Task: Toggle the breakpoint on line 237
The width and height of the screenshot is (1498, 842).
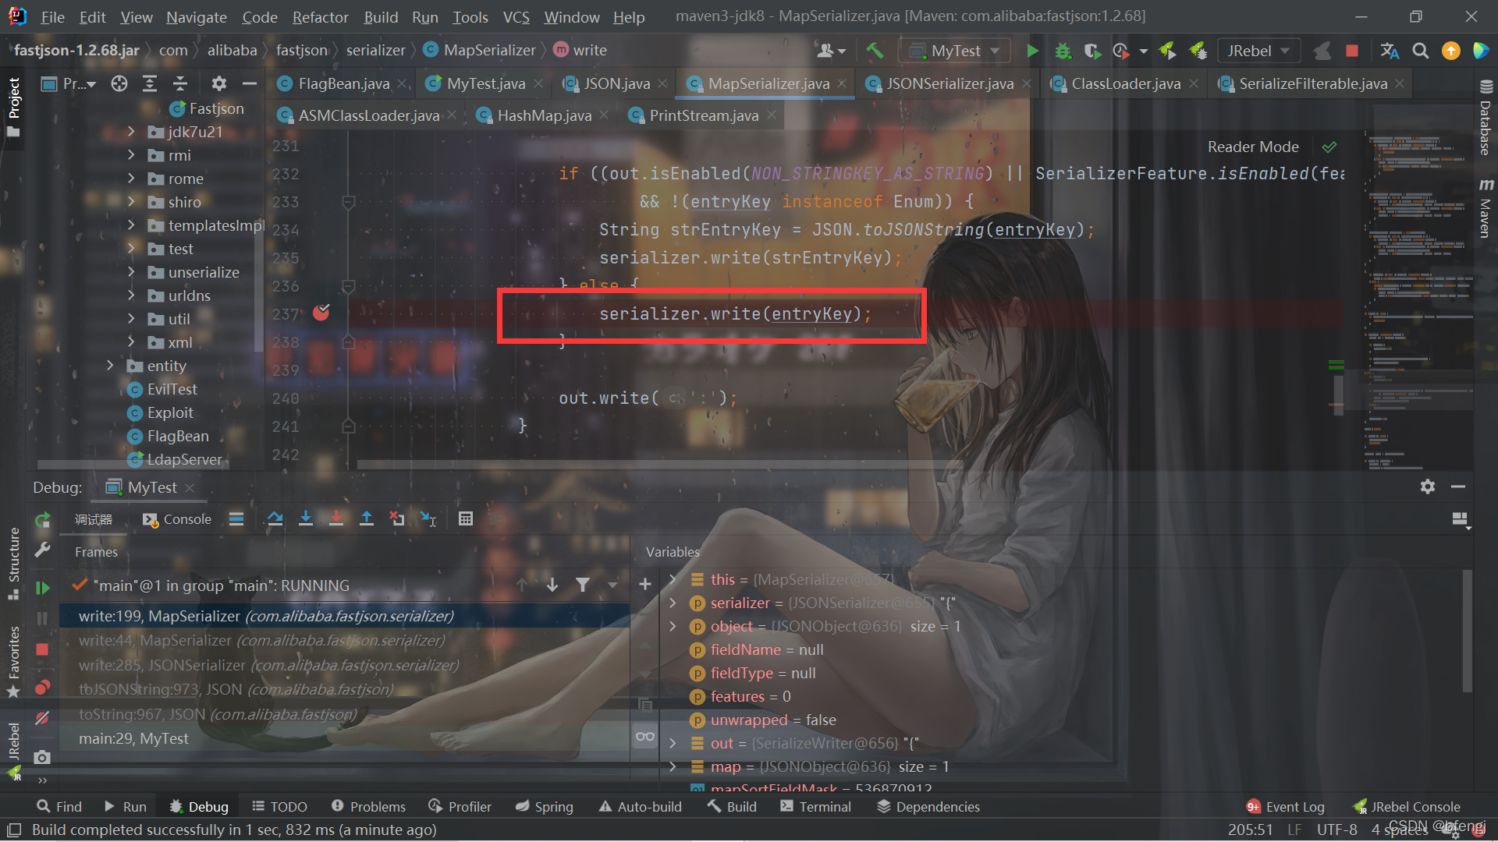Action: pyautogui.click(x=321, y=313)
